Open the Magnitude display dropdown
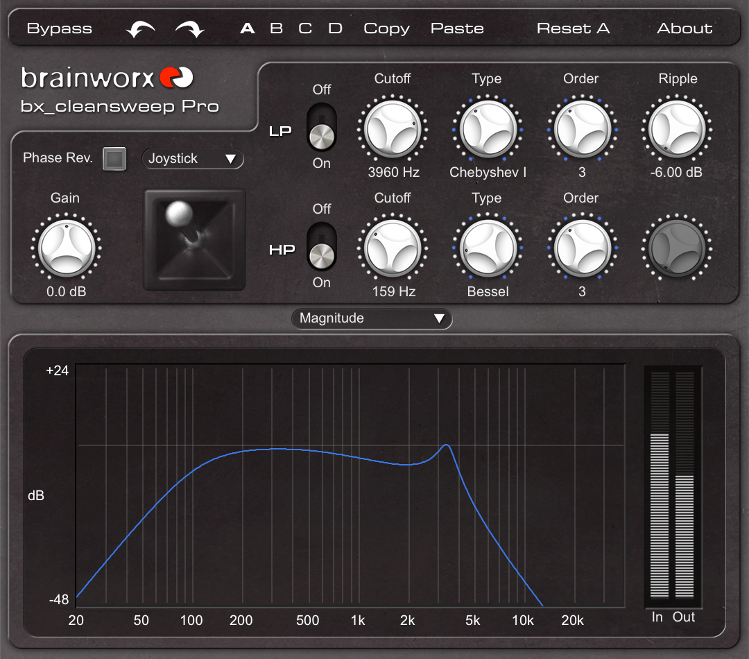Viewport: 749px width, 659px height. coord(372,318)
